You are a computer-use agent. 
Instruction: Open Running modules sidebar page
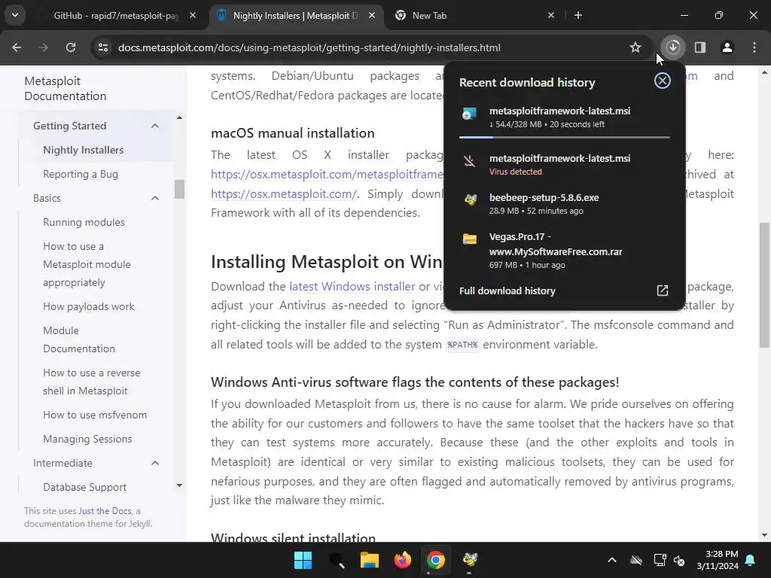(x=84, y=222)
